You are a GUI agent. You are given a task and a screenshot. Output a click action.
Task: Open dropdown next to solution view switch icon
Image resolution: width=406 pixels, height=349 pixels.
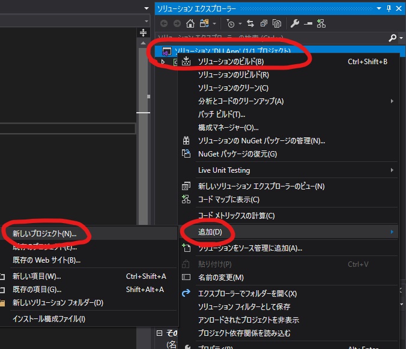pyautogui.click(x=214, y=24)
